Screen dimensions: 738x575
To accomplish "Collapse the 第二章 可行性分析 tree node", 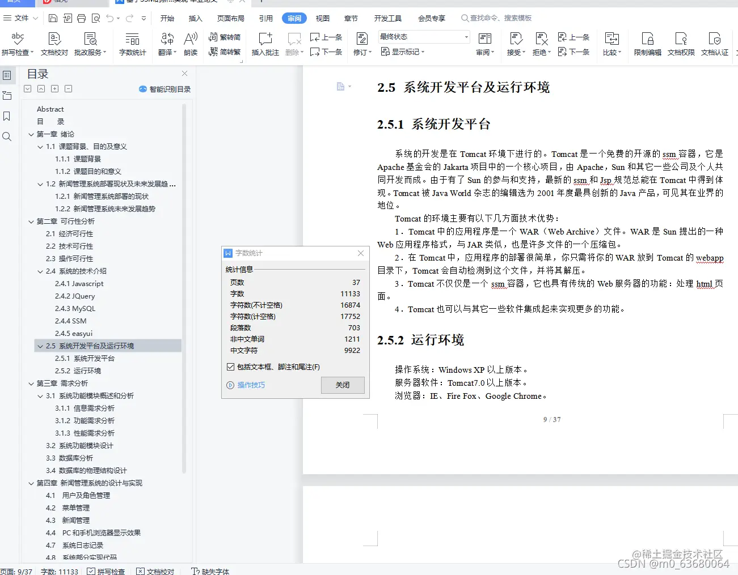I will (31, 221).
